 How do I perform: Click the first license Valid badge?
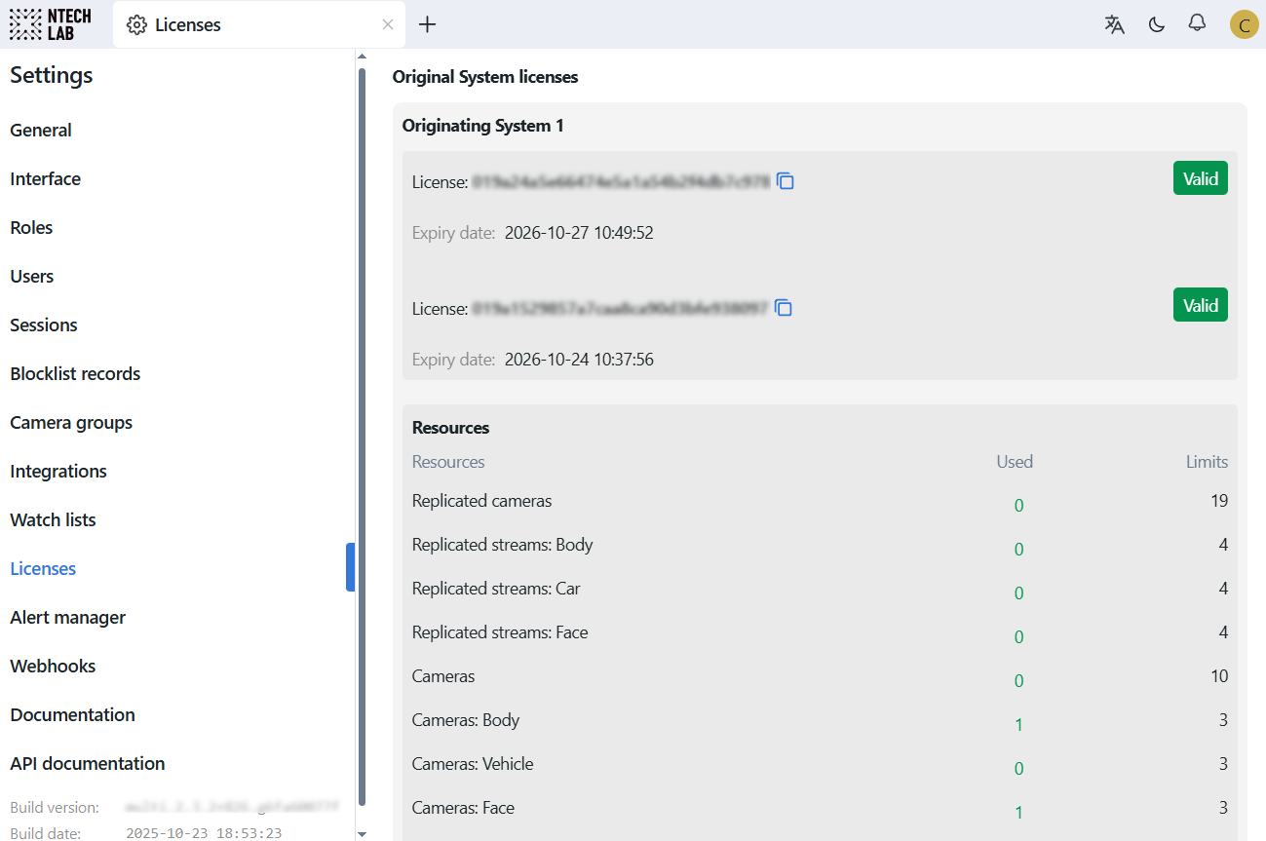point(1200,179)
